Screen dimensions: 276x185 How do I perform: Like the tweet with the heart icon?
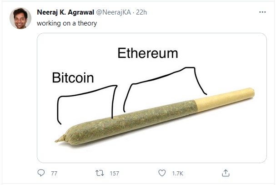click(162, 173)
